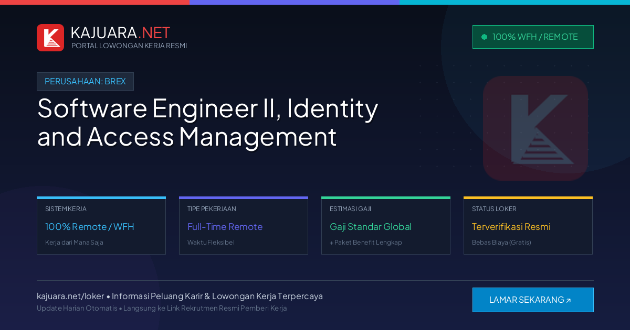The image size is (630, 330).
Task: Click the 'PORTAL LOWONGAN KERJA RESMI' tagline
Action: (129, 46)
